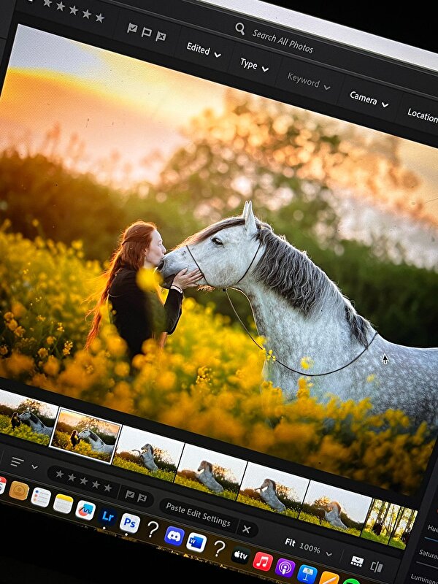Open Podcasts from the dock

pos(285,568)
